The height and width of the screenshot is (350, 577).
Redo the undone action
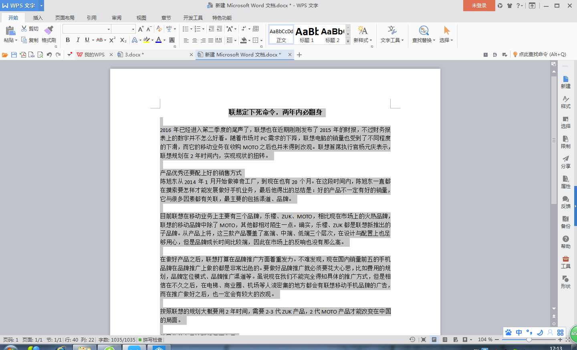pyautogui.click(x=59, y=55)
